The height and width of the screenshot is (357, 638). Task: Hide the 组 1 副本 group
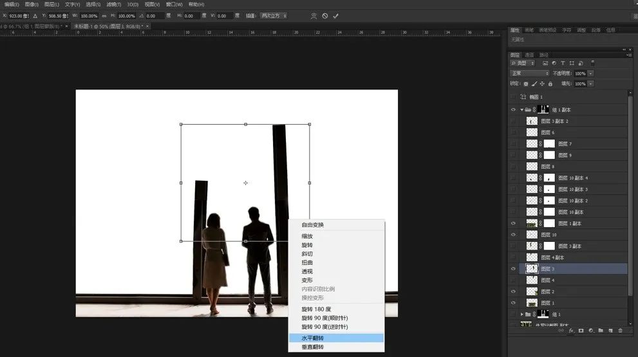coord(513,109)
